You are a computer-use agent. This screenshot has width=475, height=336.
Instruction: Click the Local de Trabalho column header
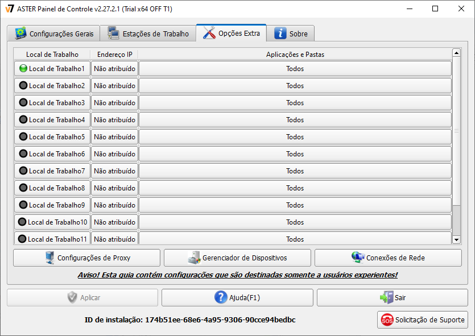click(x=52, y=55)
